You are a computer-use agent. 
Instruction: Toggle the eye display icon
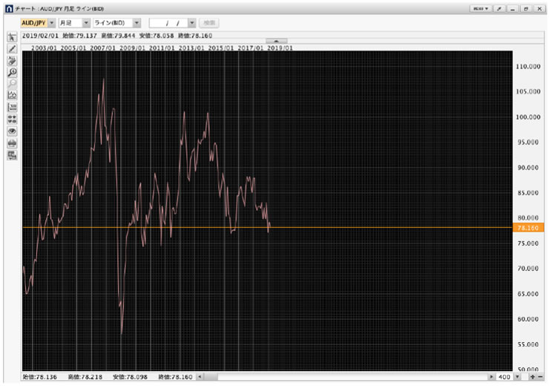click(12, 131)
